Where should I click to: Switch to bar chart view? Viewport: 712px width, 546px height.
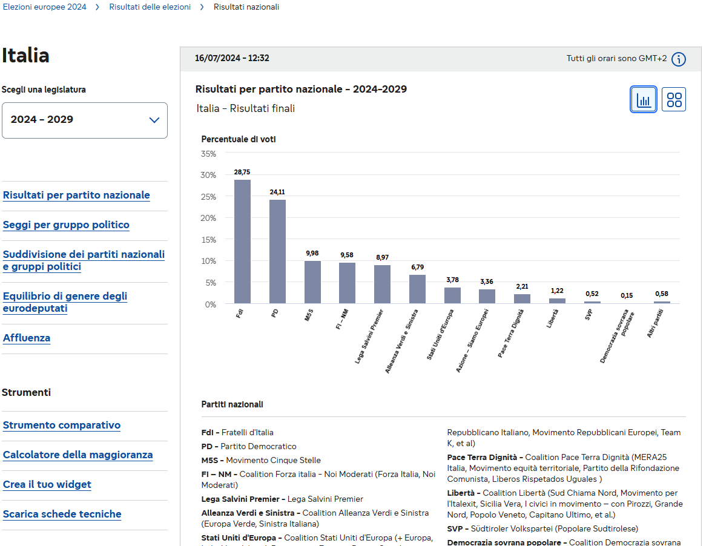pos(643,99)
